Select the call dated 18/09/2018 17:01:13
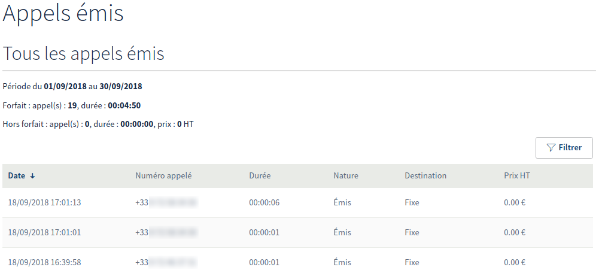Screen dimensions: 596x276 tap(44, 202)
